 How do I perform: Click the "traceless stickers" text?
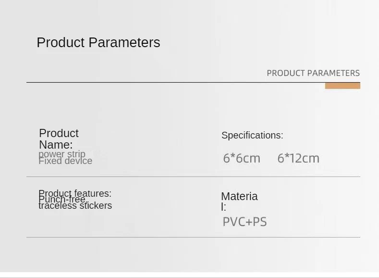[75, 206]
